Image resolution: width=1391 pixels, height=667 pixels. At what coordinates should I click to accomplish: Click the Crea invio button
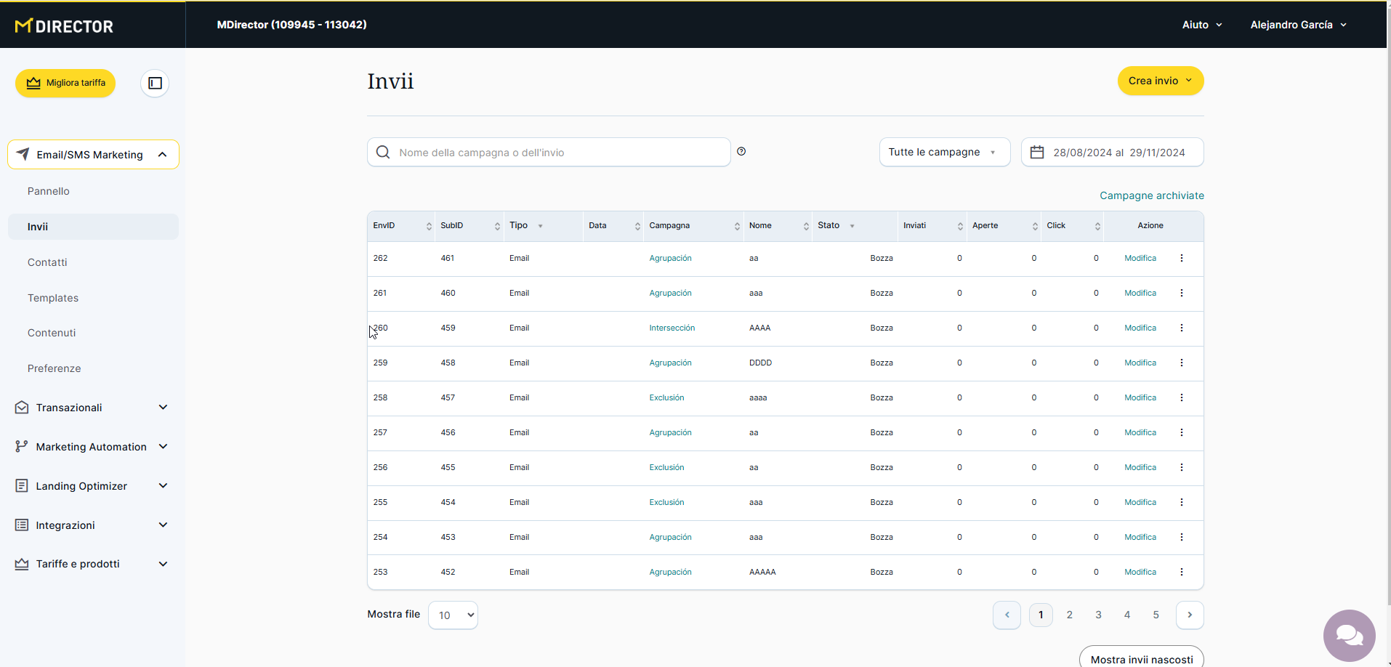pyautogui.click(x=1160, y=81)
